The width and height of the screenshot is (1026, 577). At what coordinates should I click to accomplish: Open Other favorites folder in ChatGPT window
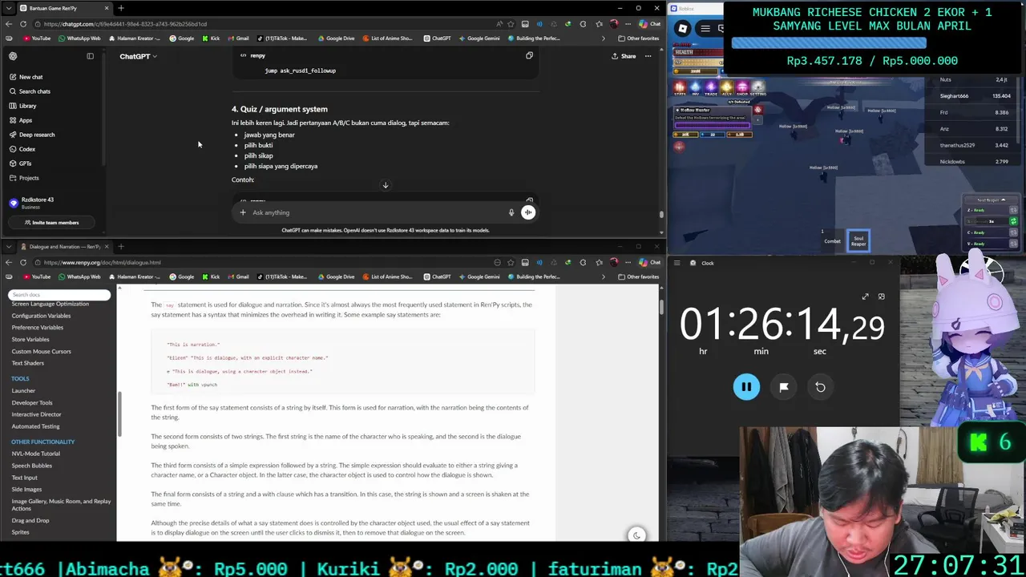point(638,38)
